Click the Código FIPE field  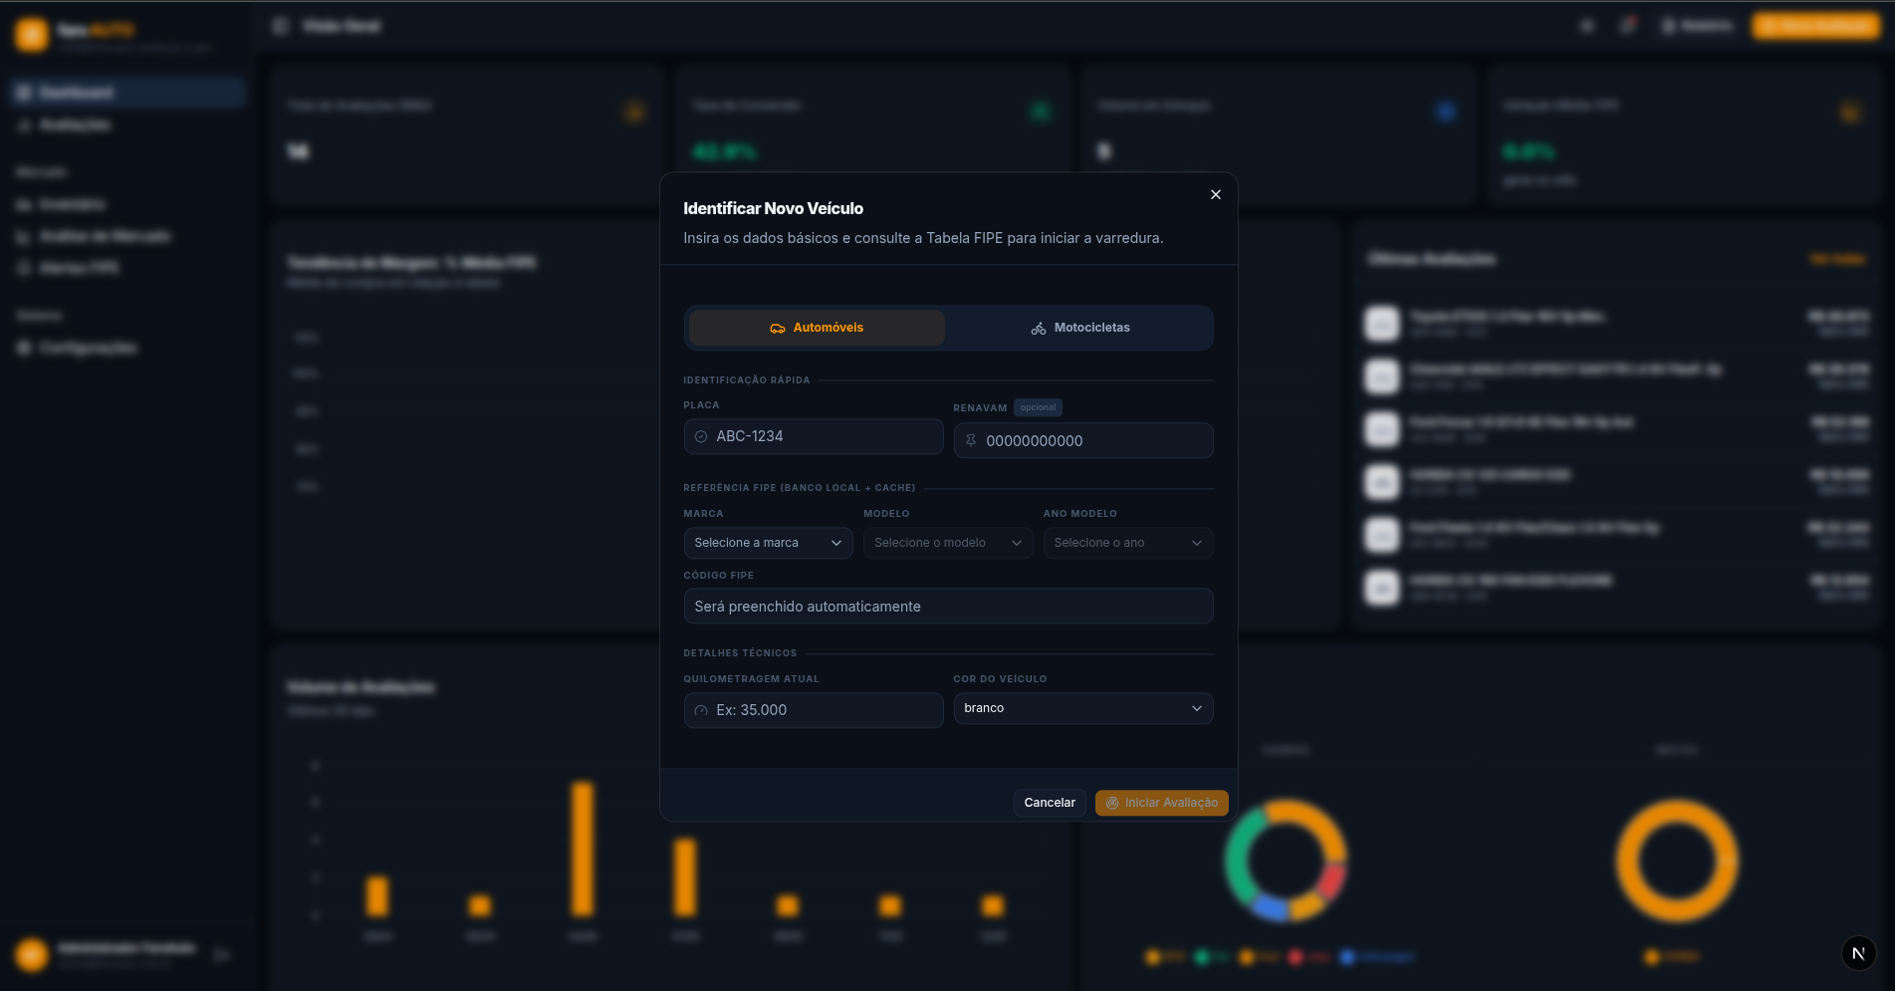948,606
